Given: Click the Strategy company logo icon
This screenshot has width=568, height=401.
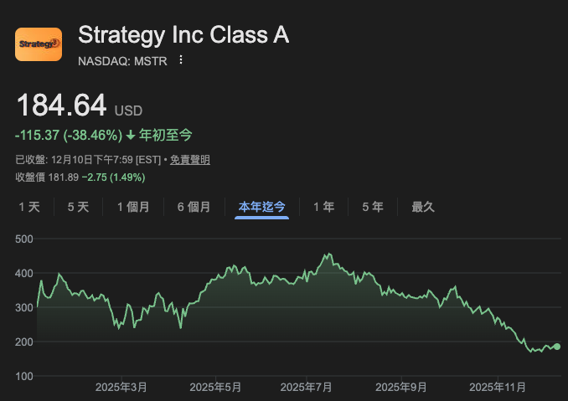Looking at the screenshot, I should tap(39, 44).
